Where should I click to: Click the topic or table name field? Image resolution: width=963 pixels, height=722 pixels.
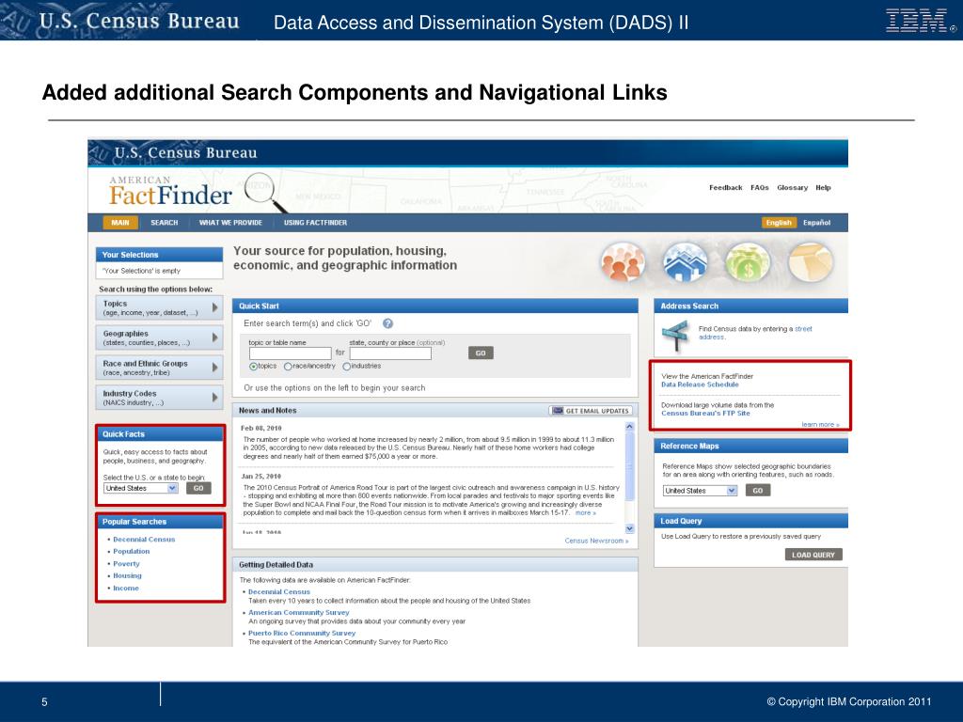(x=290, y=353)
